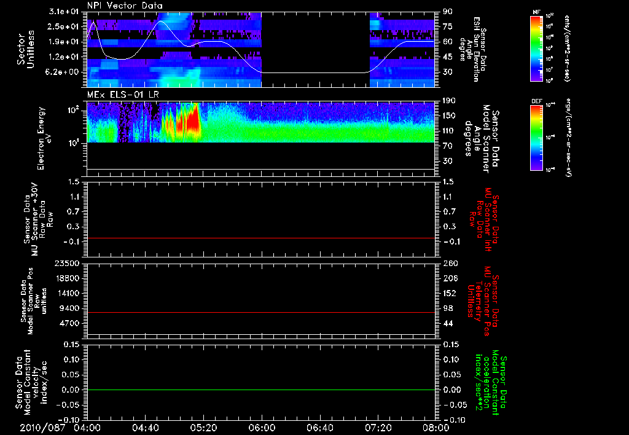
Task: Click the '110' scanner angle tick label
Action: click(x=449, y=131)
